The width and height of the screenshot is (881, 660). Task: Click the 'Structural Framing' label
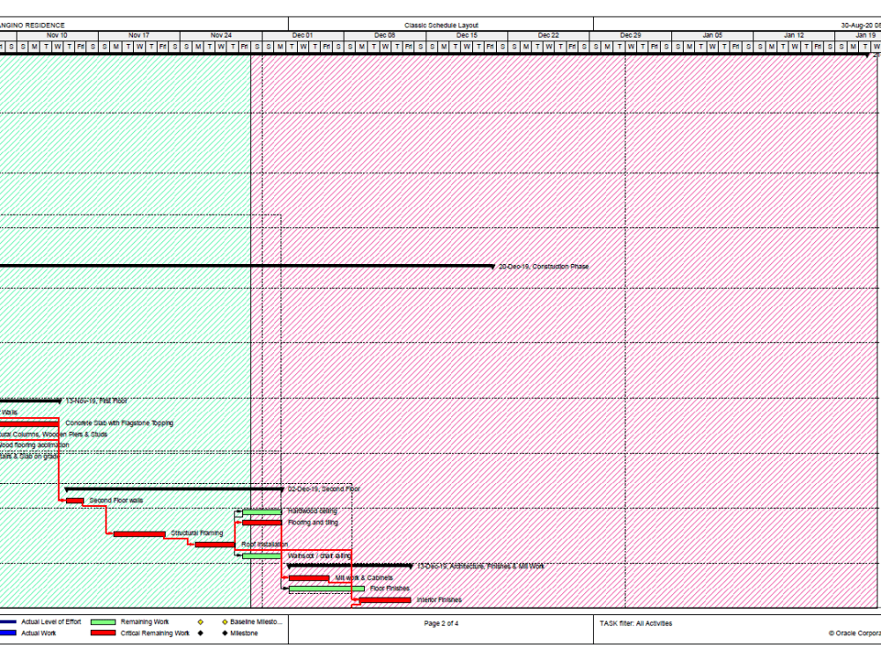[x=197, y=533]
